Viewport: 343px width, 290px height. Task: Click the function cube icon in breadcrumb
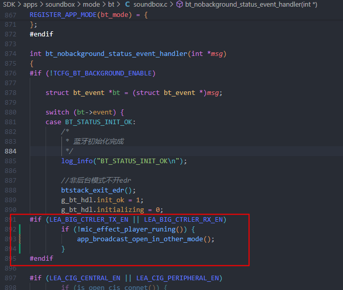180,4
